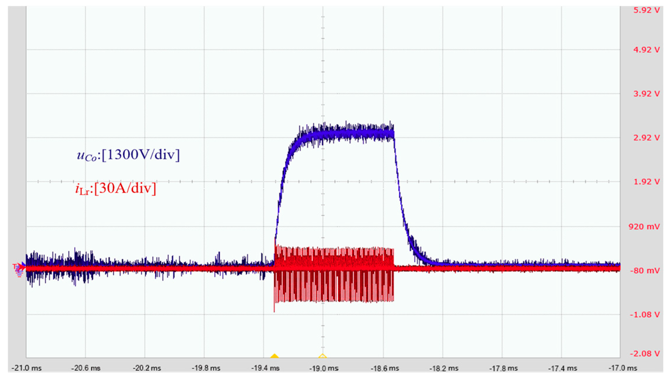Click the -1.08 V vertical axis label
Image resolution: width=671 pixels, height=381 pixels.
pos(645,315)
